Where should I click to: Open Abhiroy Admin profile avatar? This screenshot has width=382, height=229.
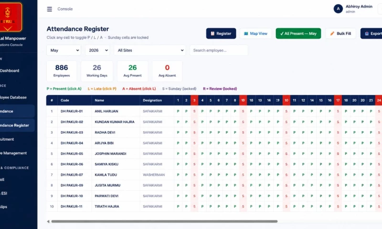(x=338, y=9)
